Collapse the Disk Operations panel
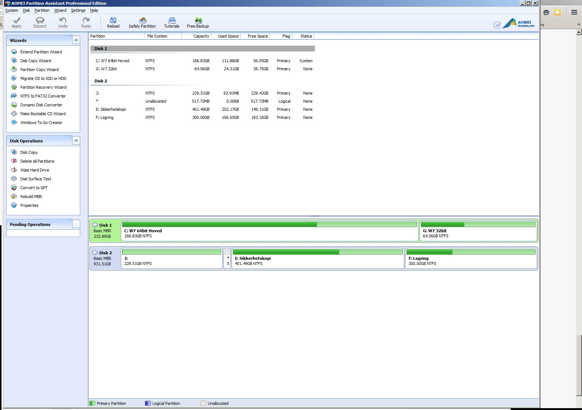 76,141
